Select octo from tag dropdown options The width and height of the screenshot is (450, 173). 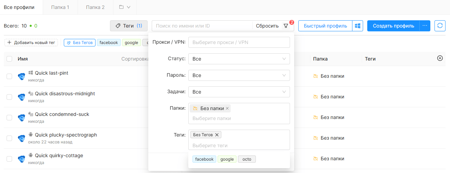click(247, 159)
